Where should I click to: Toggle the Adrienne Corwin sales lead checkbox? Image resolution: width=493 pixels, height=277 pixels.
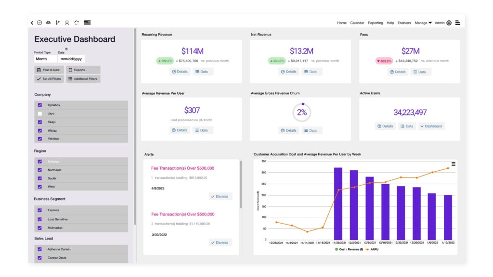(x=40, y=249)
